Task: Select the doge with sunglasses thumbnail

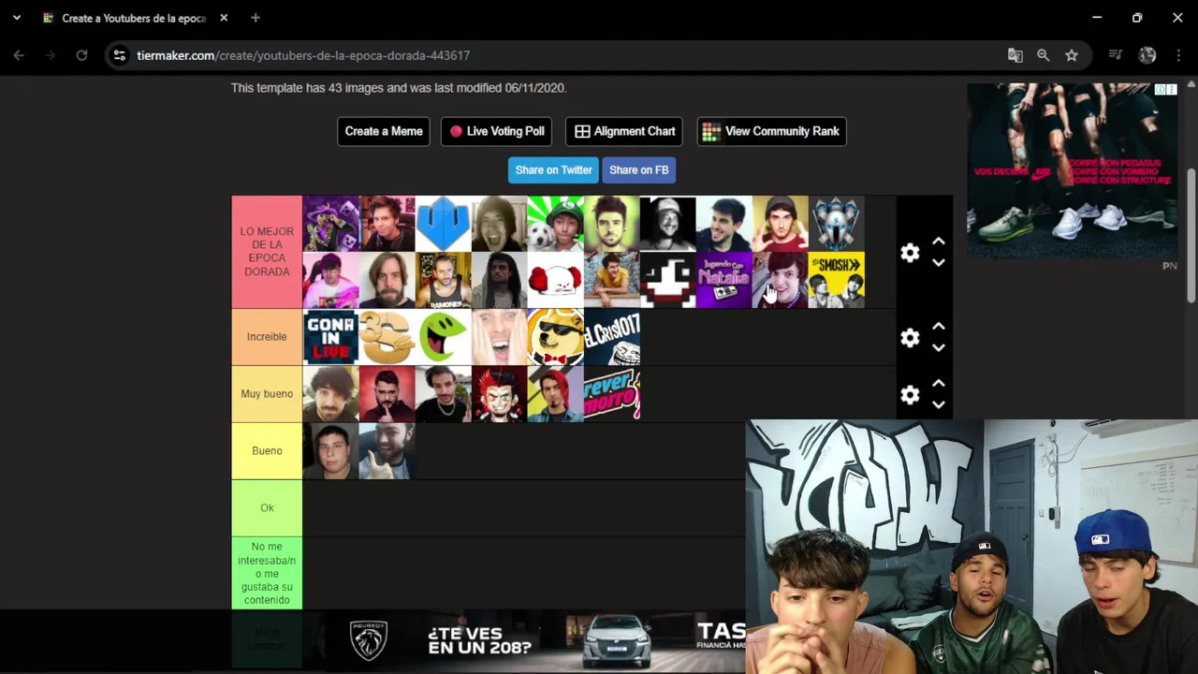Action: click(x=555, y=337)
